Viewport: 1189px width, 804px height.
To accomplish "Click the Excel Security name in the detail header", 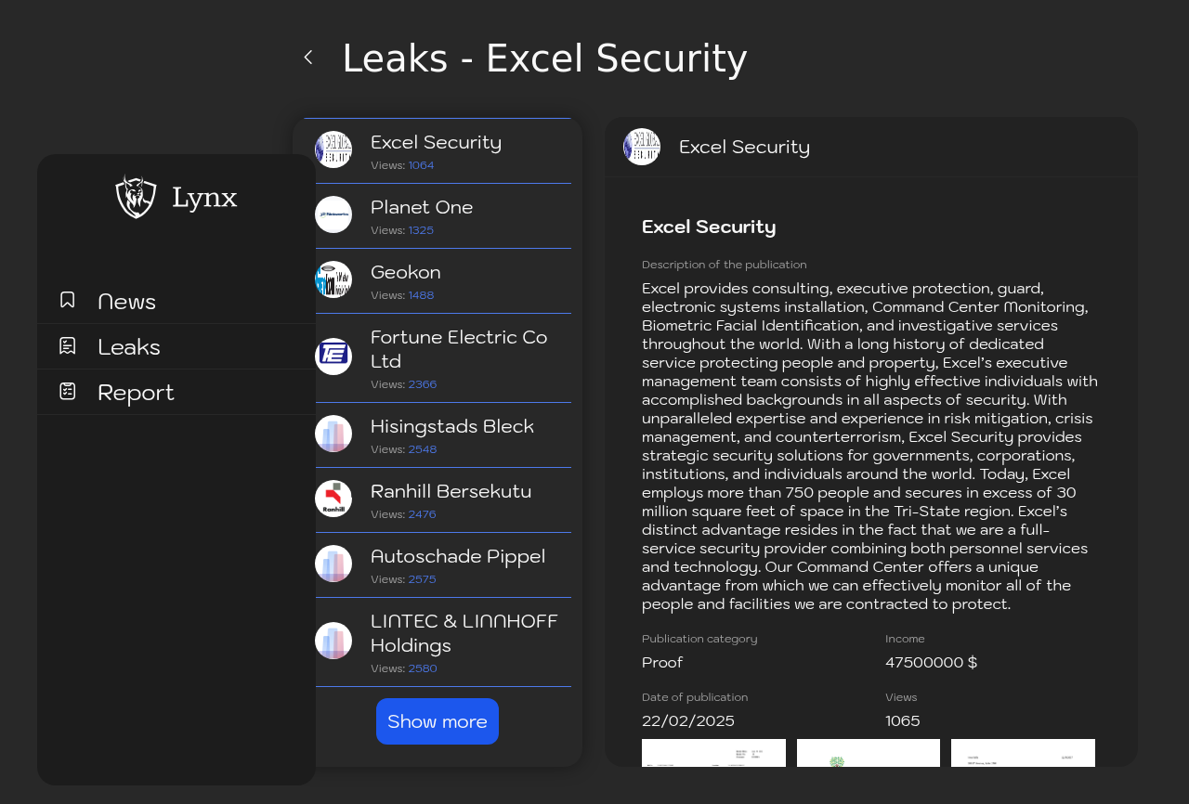I will [x=744, y=147].
